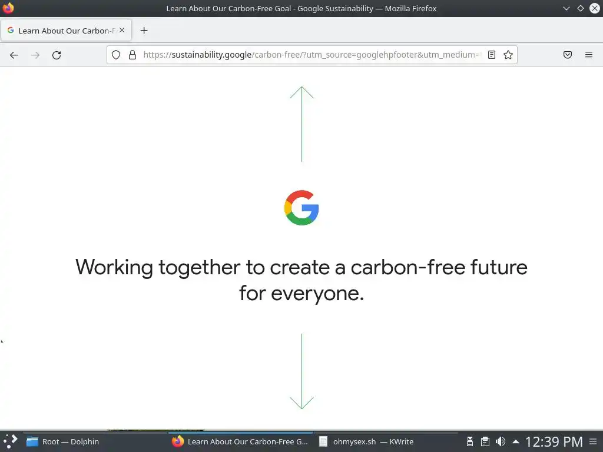Save page to Pocket
The height and width of the screenshot is (452, 603).
[x=568, y=55]
